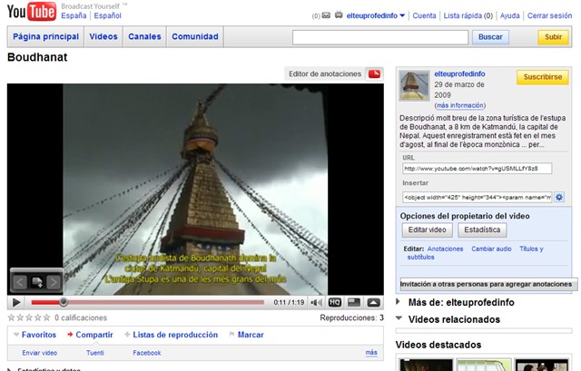
Task: Toggle the player size view icon
Action: (x=354, y=302)
